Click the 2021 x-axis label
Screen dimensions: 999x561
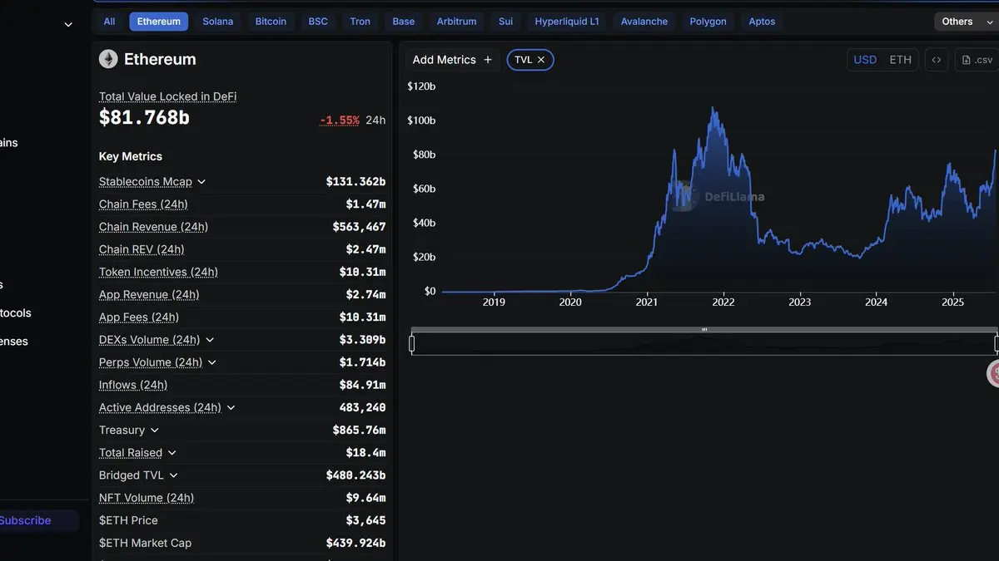(647, 303)
